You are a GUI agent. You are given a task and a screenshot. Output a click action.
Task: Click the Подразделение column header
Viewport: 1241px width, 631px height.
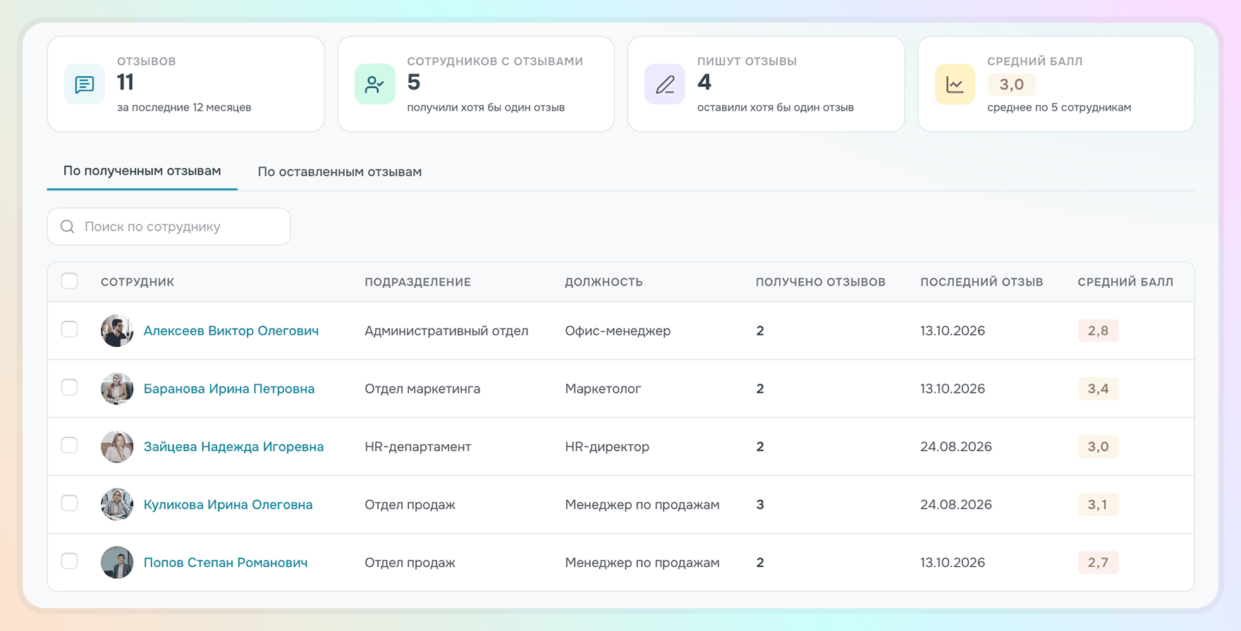(x=418, y=282)
